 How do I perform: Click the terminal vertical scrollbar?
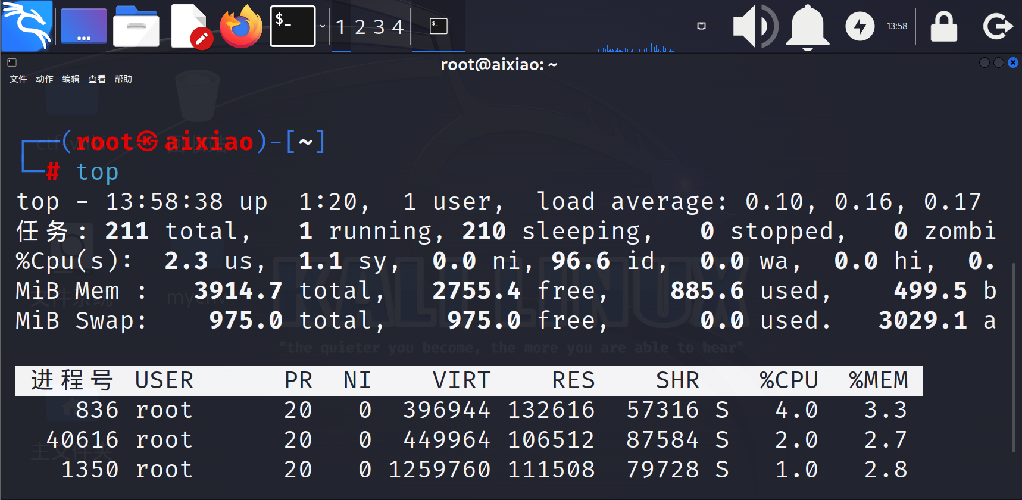(1014, 357)
